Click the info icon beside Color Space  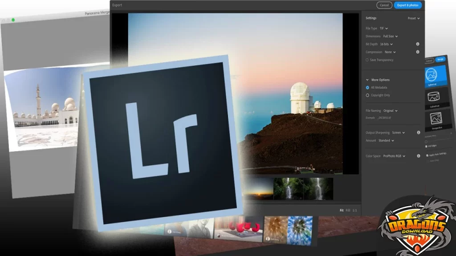pos(418,156)
